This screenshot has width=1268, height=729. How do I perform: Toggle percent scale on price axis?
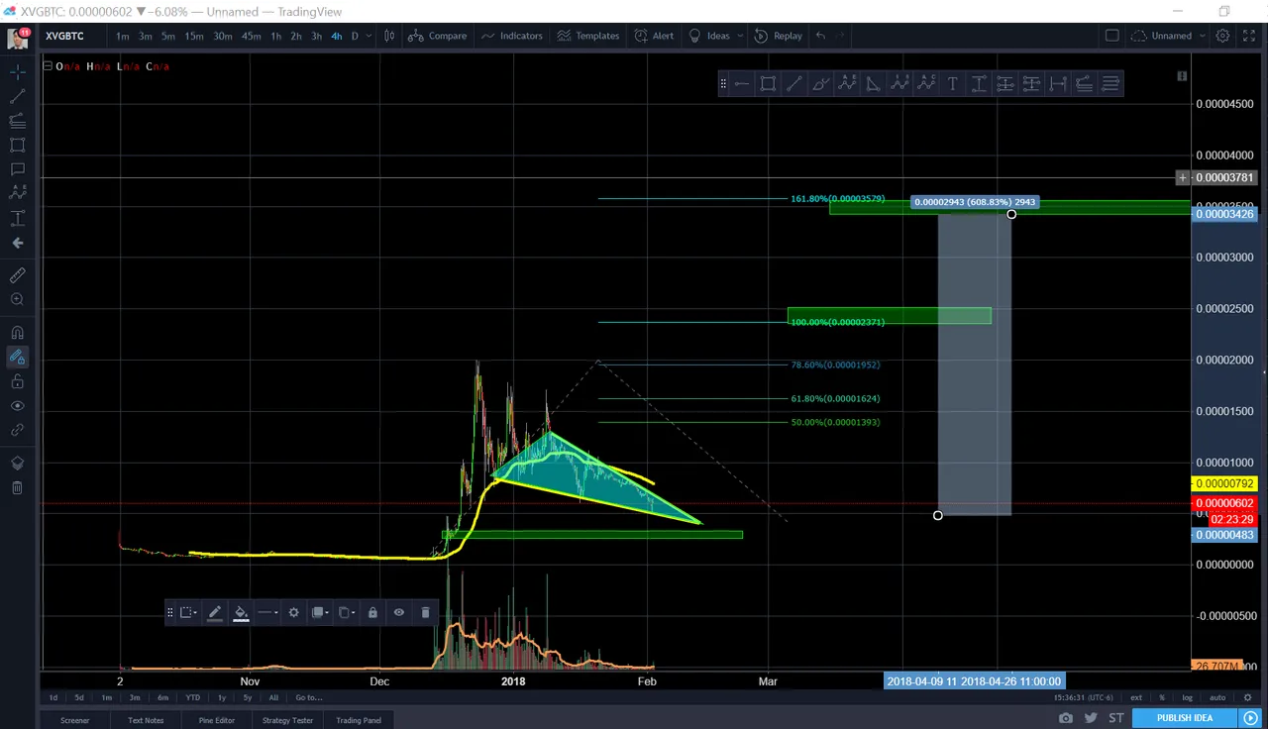point(1162,697)
